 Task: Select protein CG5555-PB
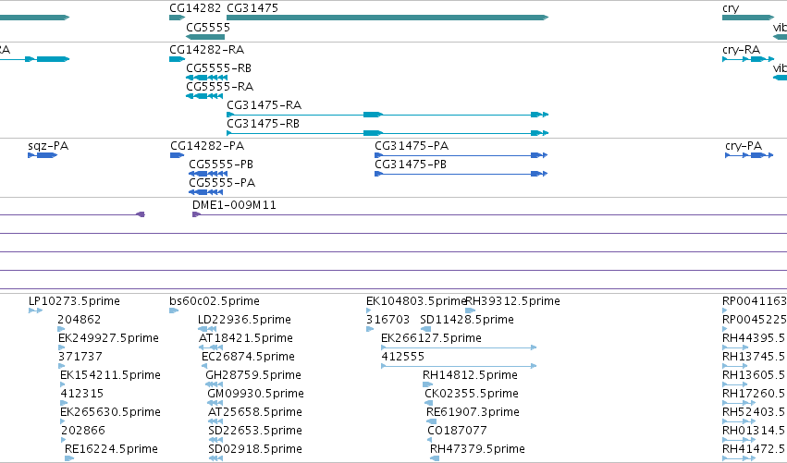(x=208, y=174)
